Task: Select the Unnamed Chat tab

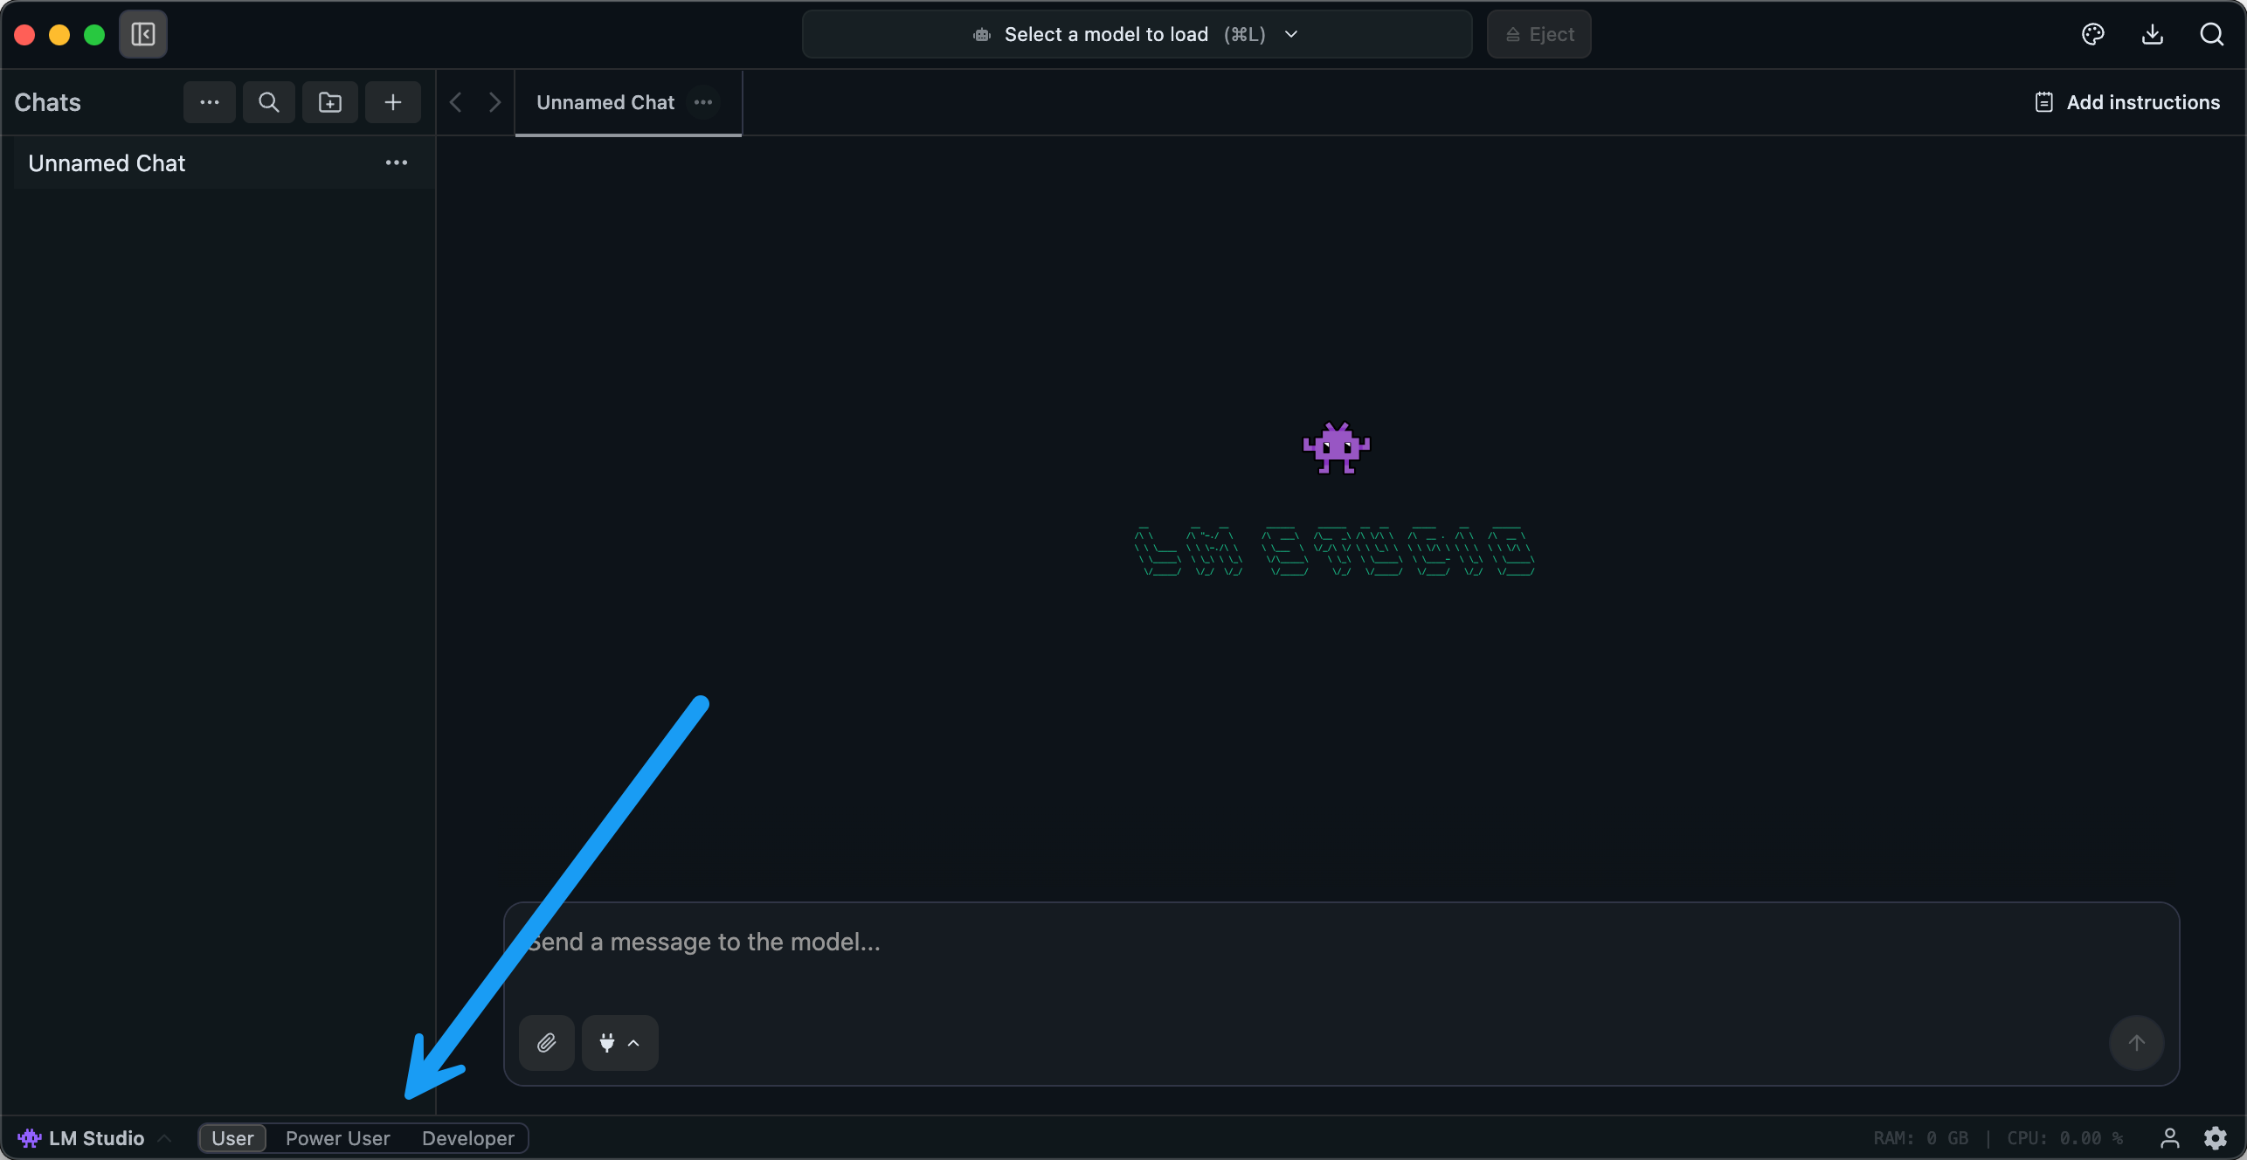Action: pyautogui.click(x=605, y=102)
